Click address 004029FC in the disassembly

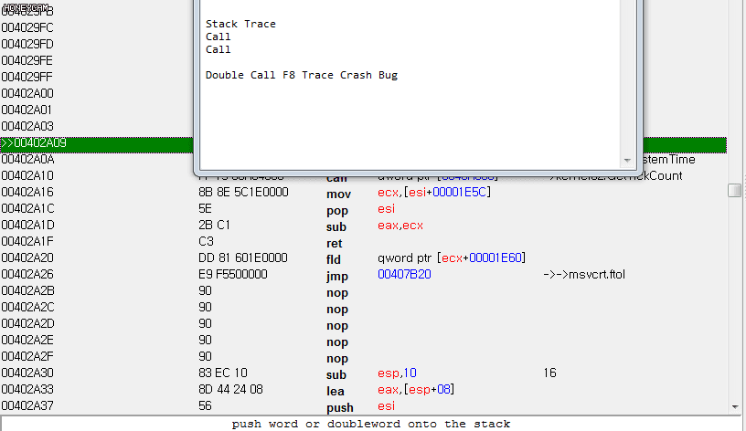point(27,27)
